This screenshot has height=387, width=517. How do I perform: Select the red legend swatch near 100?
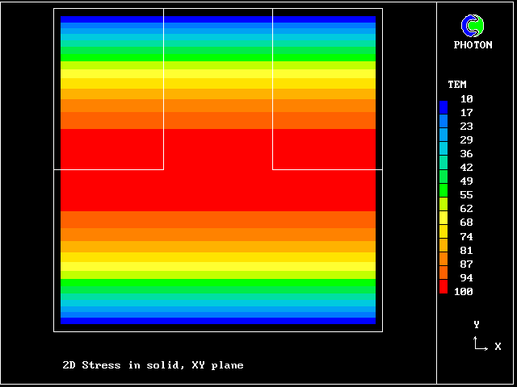coord(443,287)
